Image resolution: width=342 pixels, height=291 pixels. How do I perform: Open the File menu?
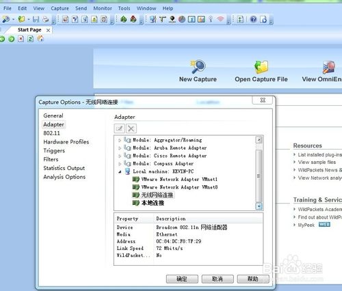[x=8, y=8]
